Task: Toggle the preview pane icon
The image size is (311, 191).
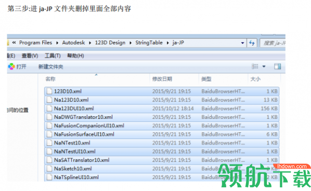Action: click(278, 66)
